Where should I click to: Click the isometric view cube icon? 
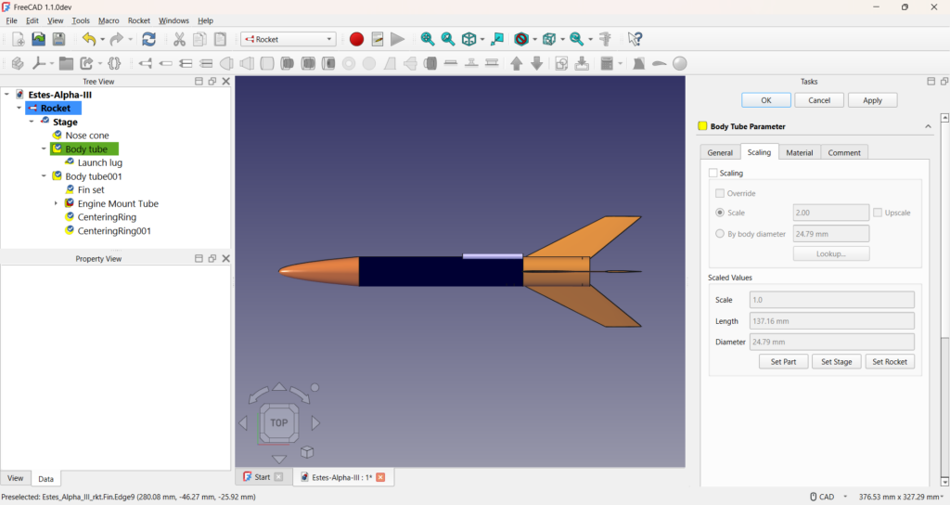pyautogui.click(x=469, y=39)
